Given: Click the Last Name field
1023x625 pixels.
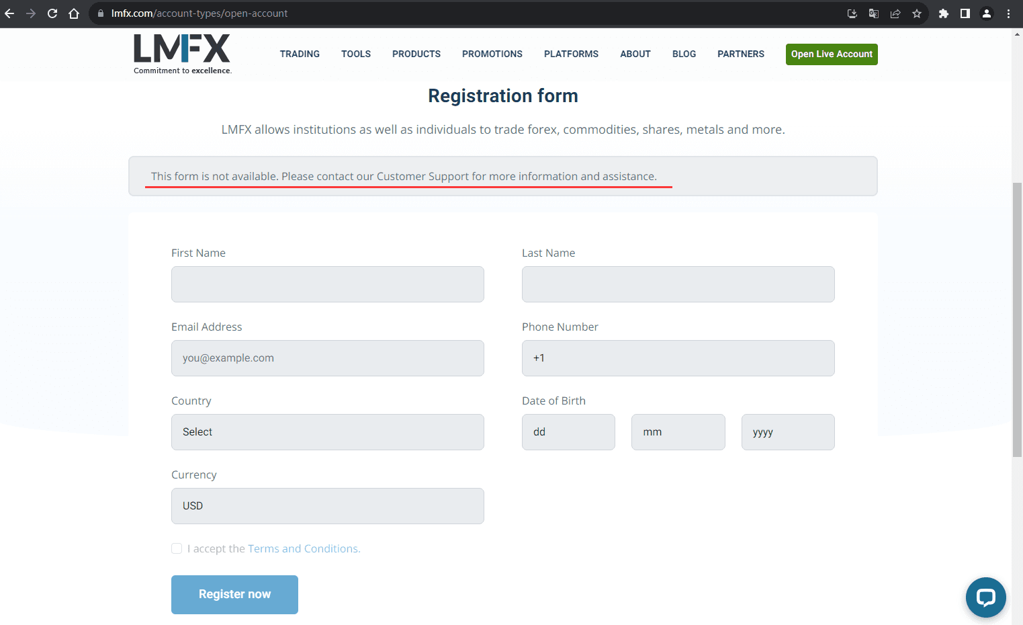Looking at the screenshot, I should click(678, 284).
